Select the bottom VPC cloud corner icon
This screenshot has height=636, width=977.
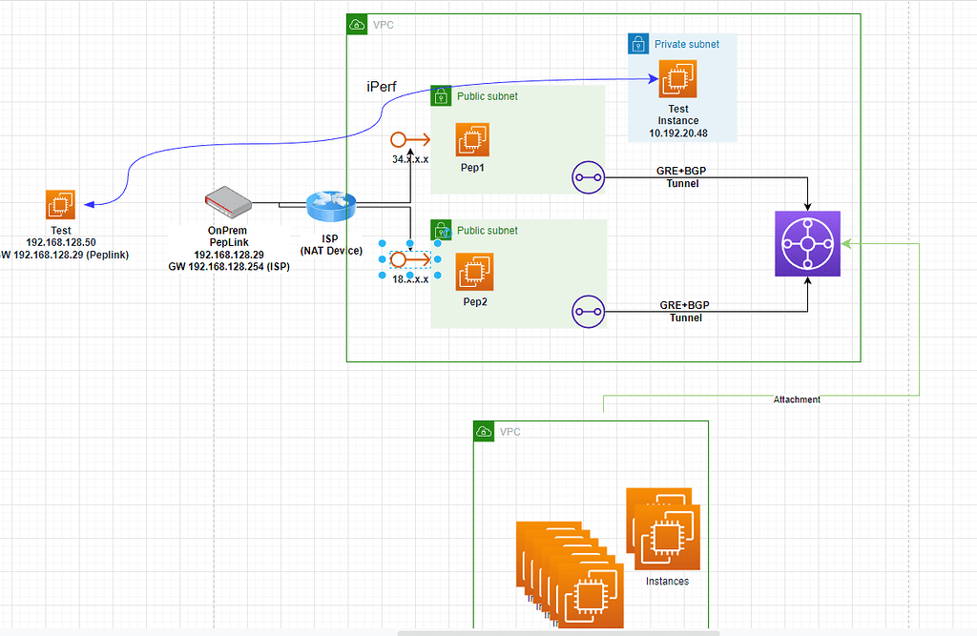(483, 431)
